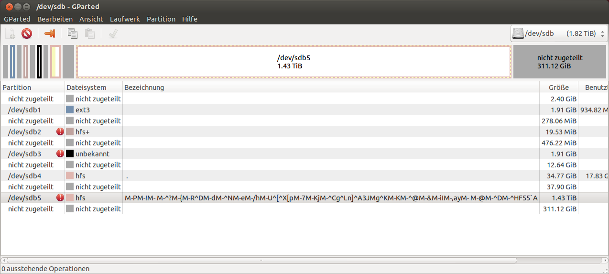Open the Ansicht menu

[91, 19]
